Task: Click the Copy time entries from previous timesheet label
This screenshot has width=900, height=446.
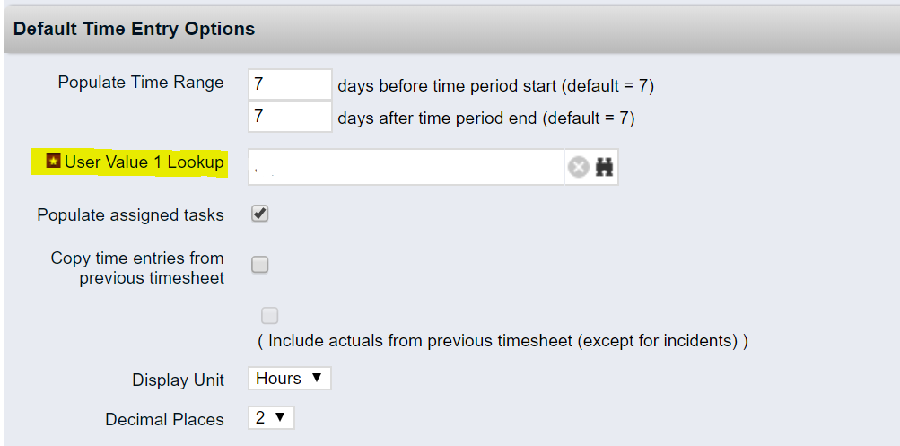Action: pos(137,267)
